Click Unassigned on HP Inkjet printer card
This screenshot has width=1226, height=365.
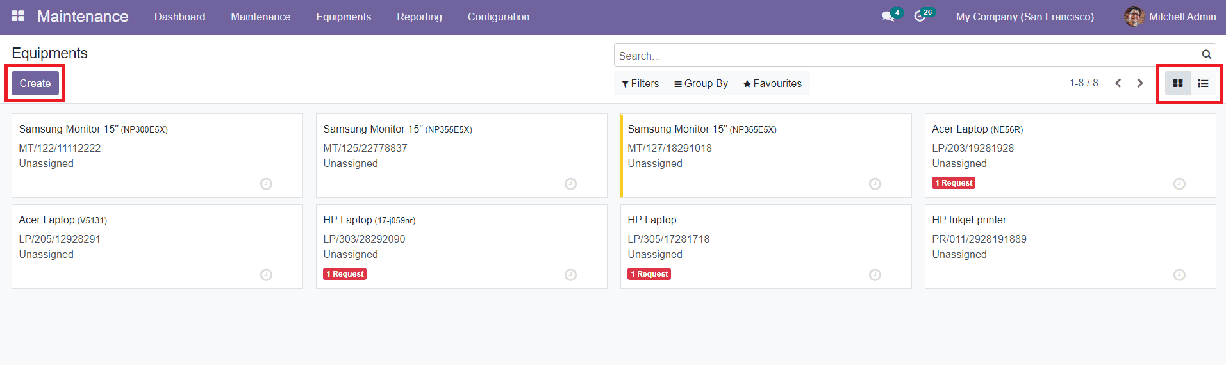click(959, 254)
